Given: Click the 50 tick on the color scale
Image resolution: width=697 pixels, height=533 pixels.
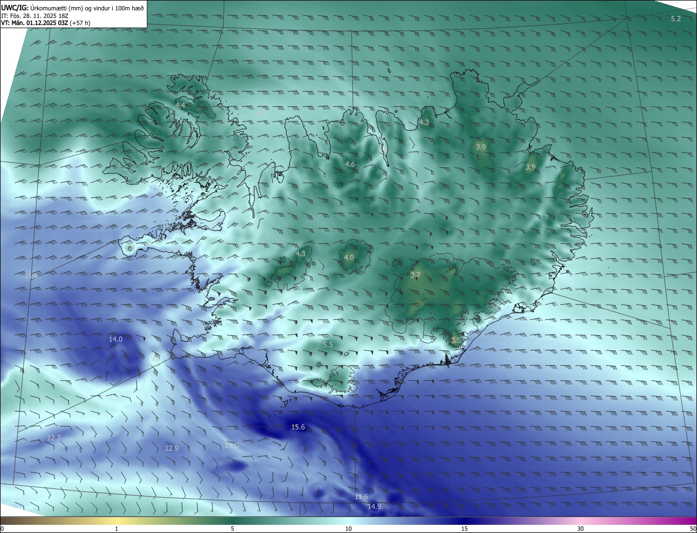Looking at the screenshot, I should (693, 529).
